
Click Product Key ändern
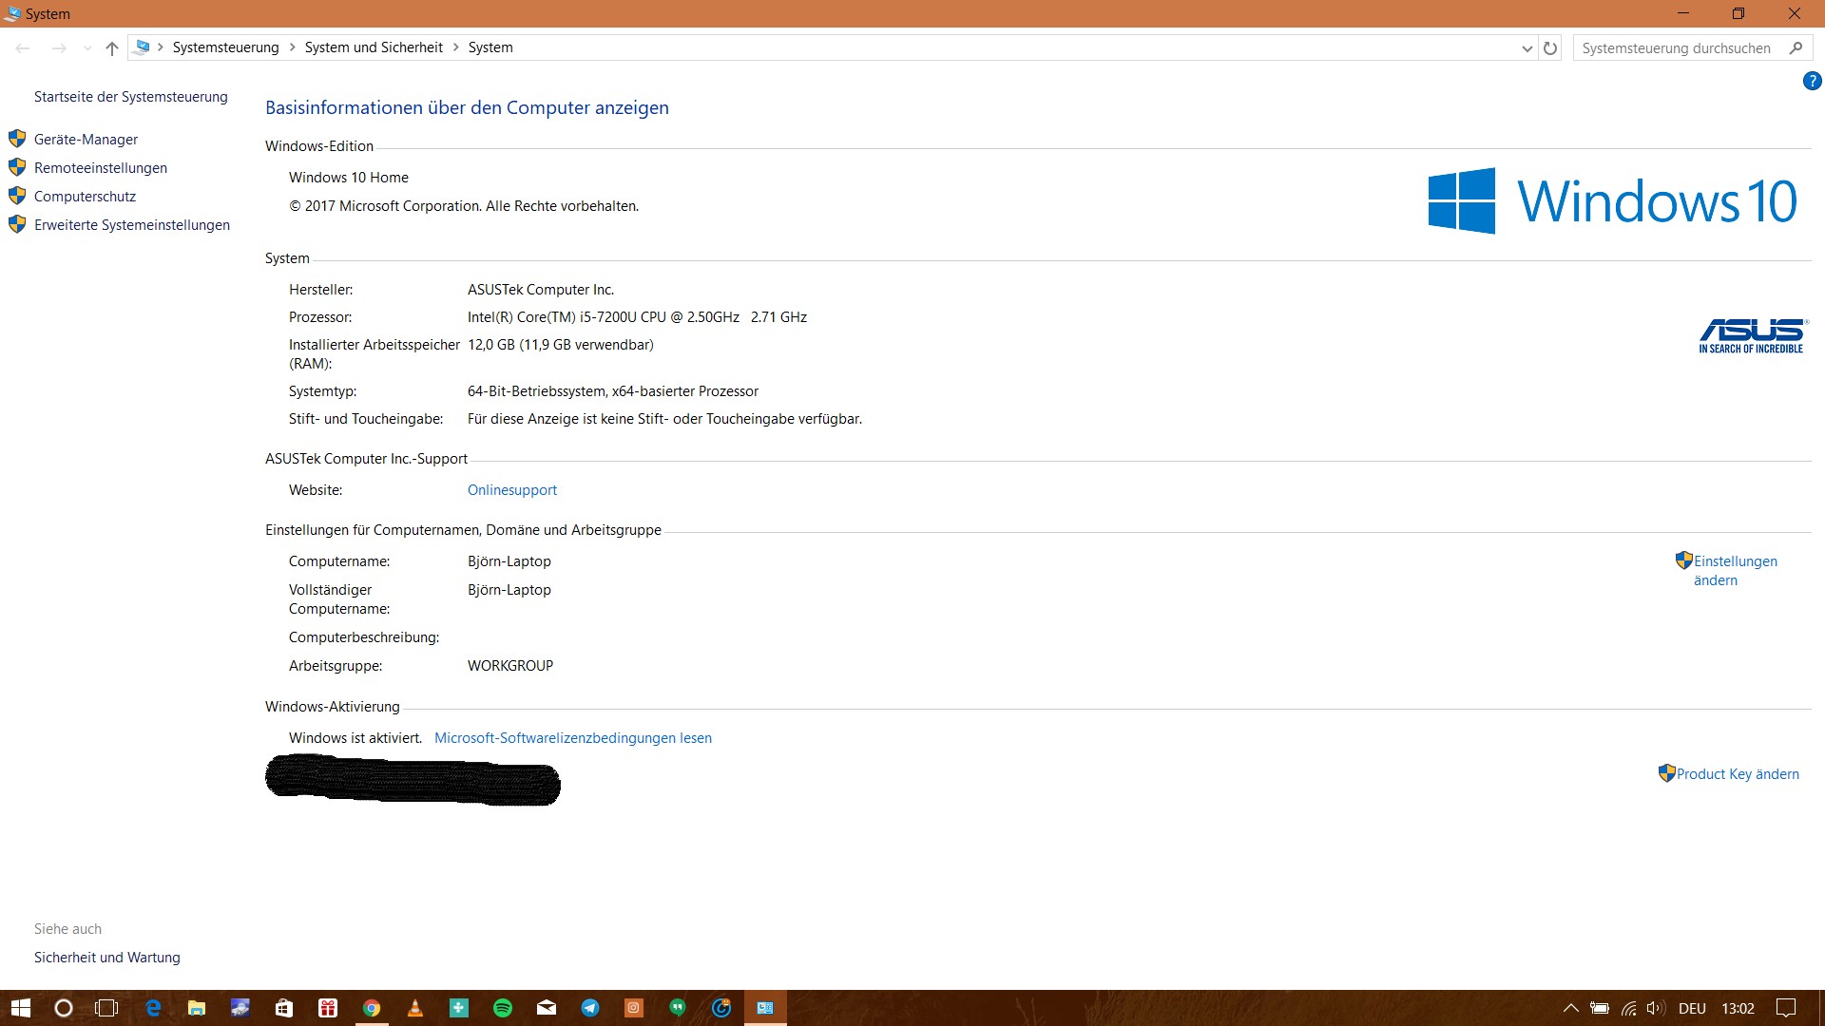coord(1737,774)
